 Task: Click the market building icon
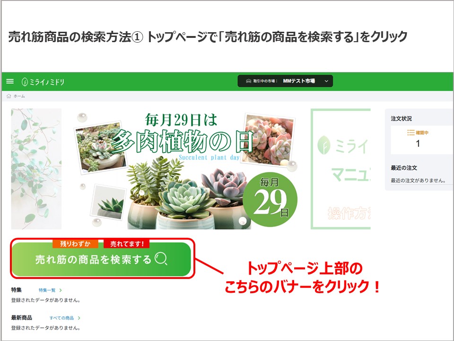(248, 81)
